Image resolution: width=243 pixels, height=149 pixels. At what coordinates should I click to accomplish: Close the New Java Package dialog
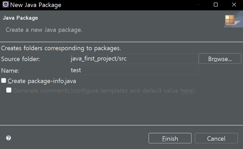(x=234, y=5)
